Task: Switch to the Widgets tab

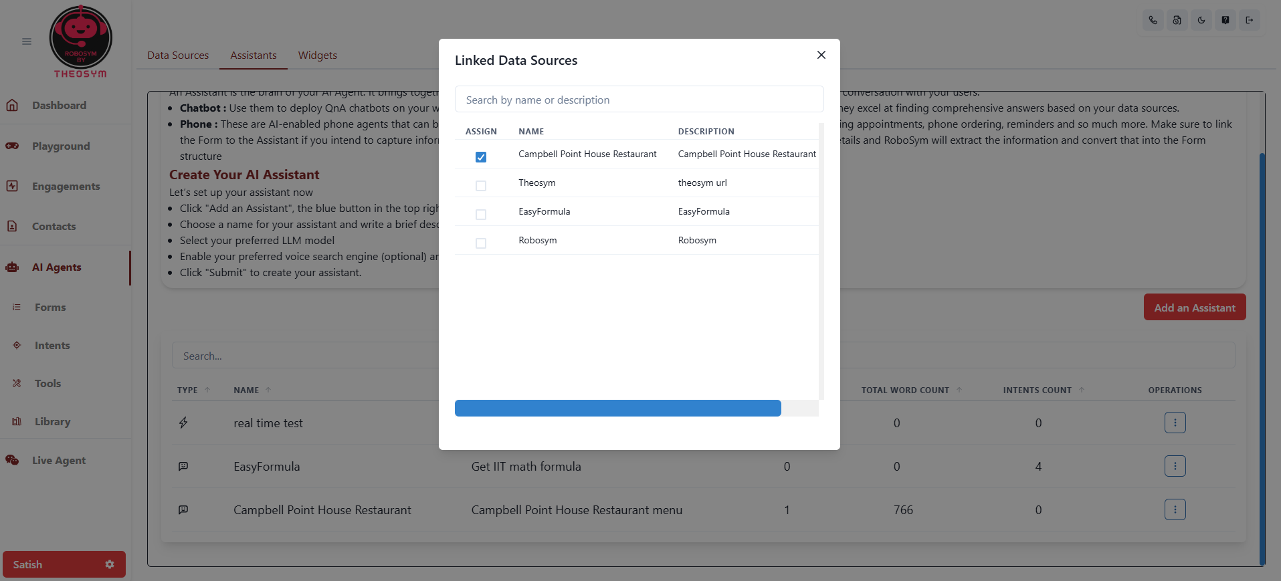Action: coord(318,55)
